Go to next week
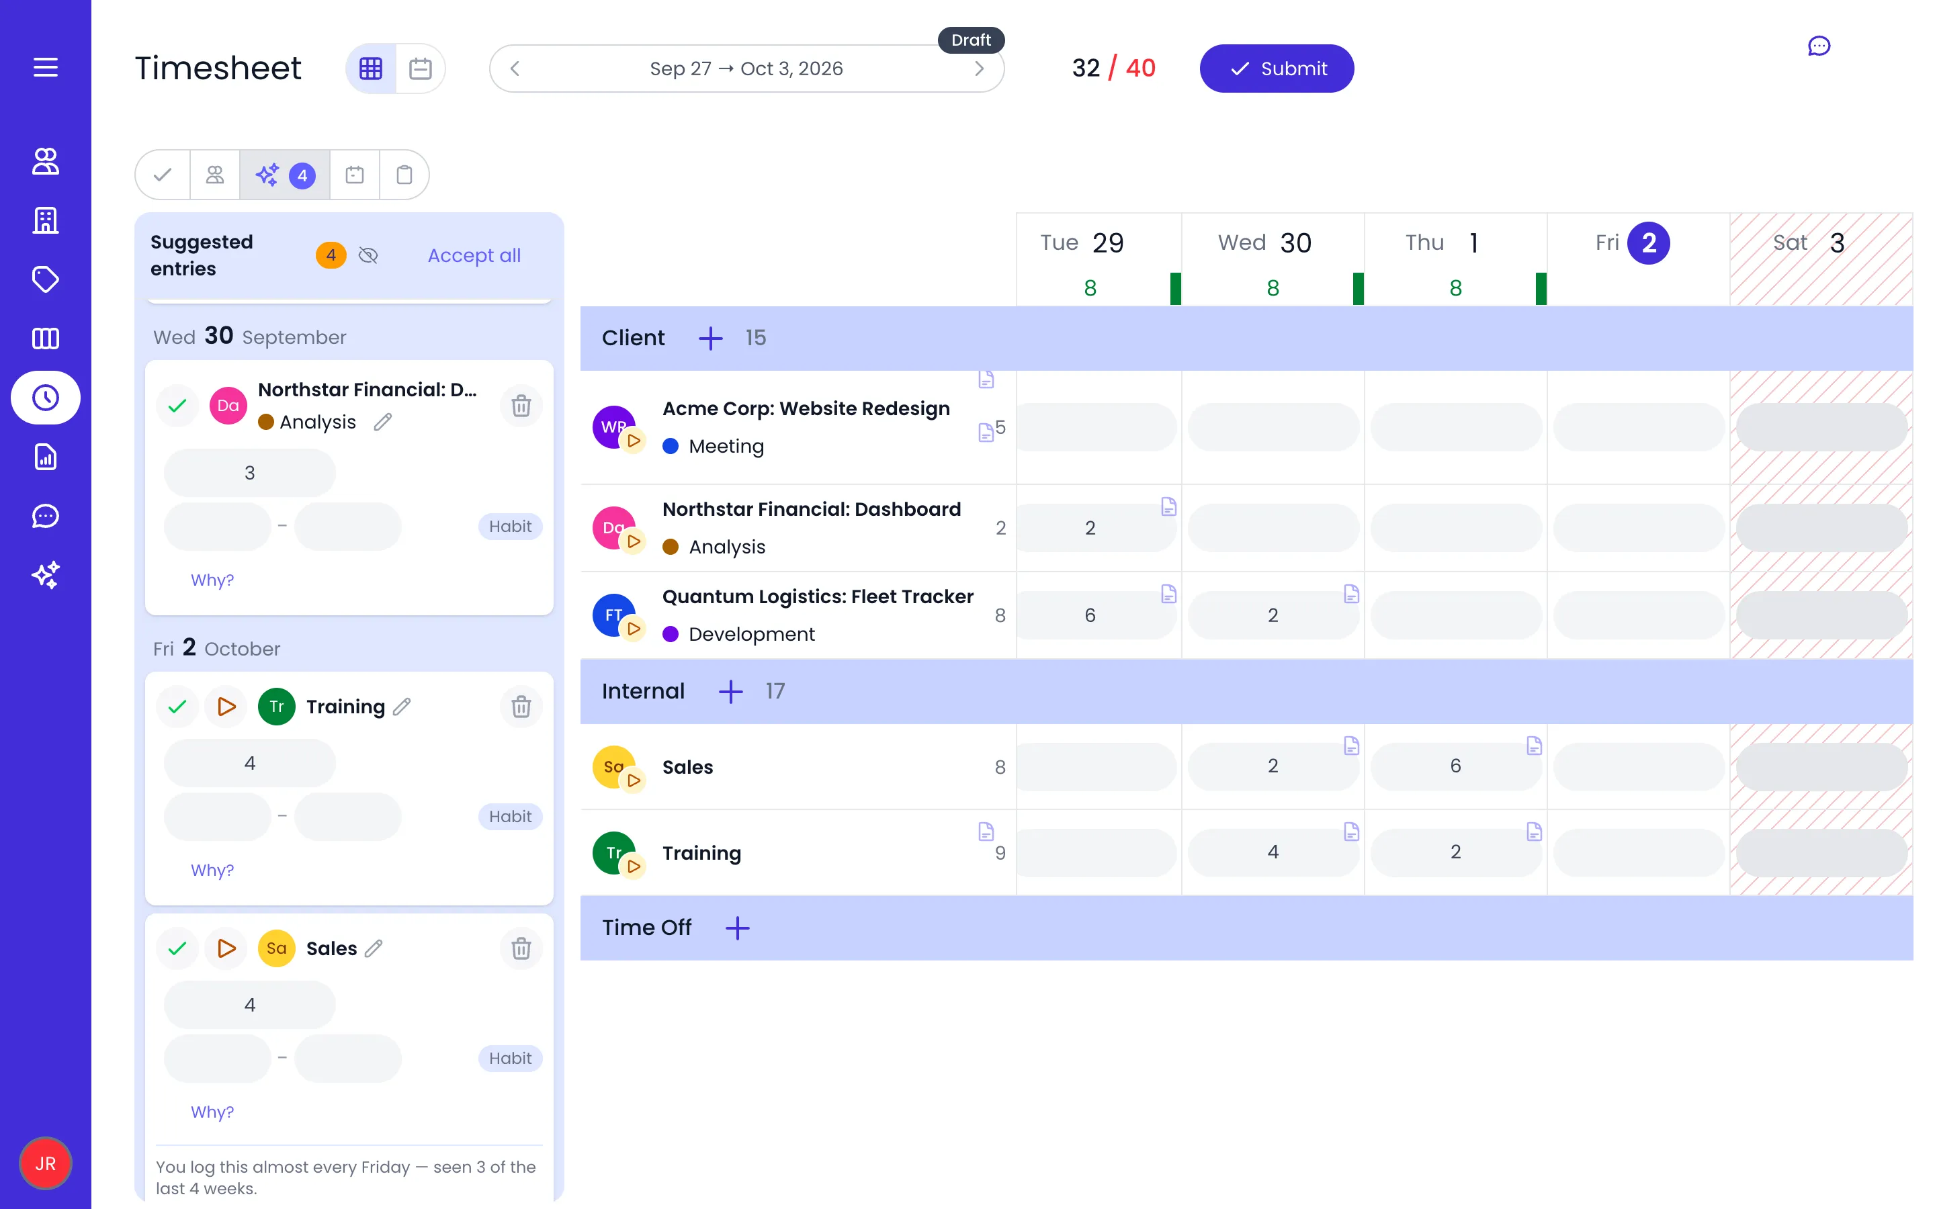This screenshot has height=1209, width=1935. [979, 69]
